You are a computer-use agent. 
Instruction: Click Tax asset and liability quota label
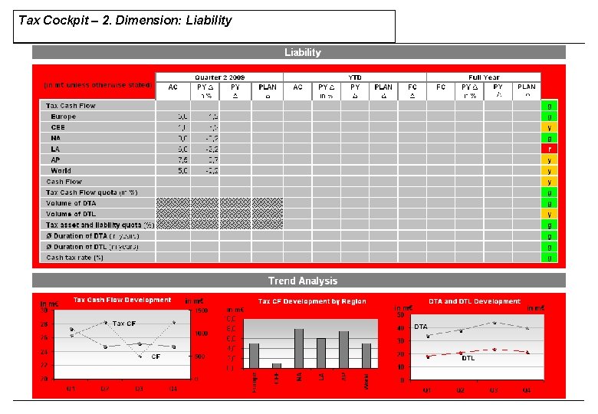point(100,225)
